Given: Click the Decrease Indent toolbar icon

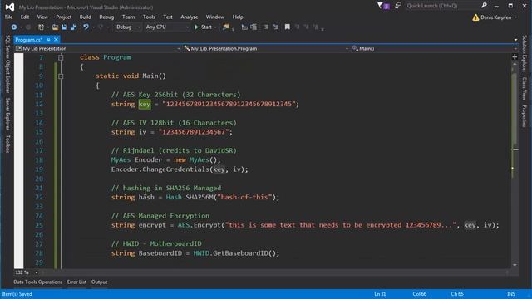Looking at the screenshot, I should coord(244,27).
